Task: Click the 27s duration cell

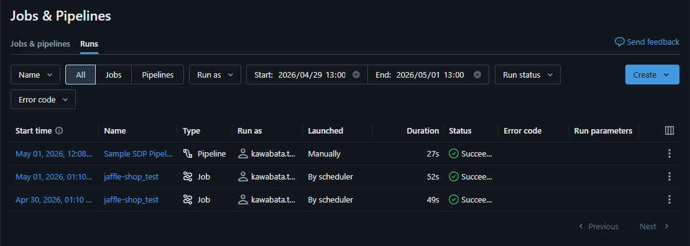Action: [x=433, y=153]
